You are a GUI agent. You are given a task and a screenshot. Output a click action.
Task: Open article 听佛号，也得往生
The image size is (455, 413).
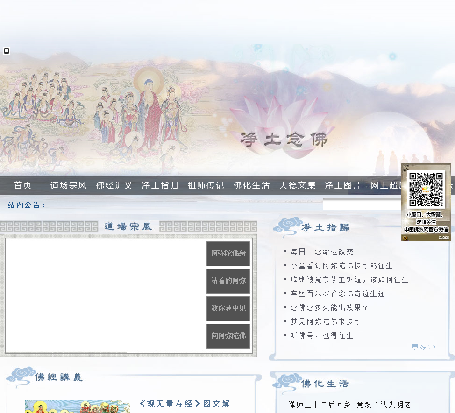coord(322,336)
